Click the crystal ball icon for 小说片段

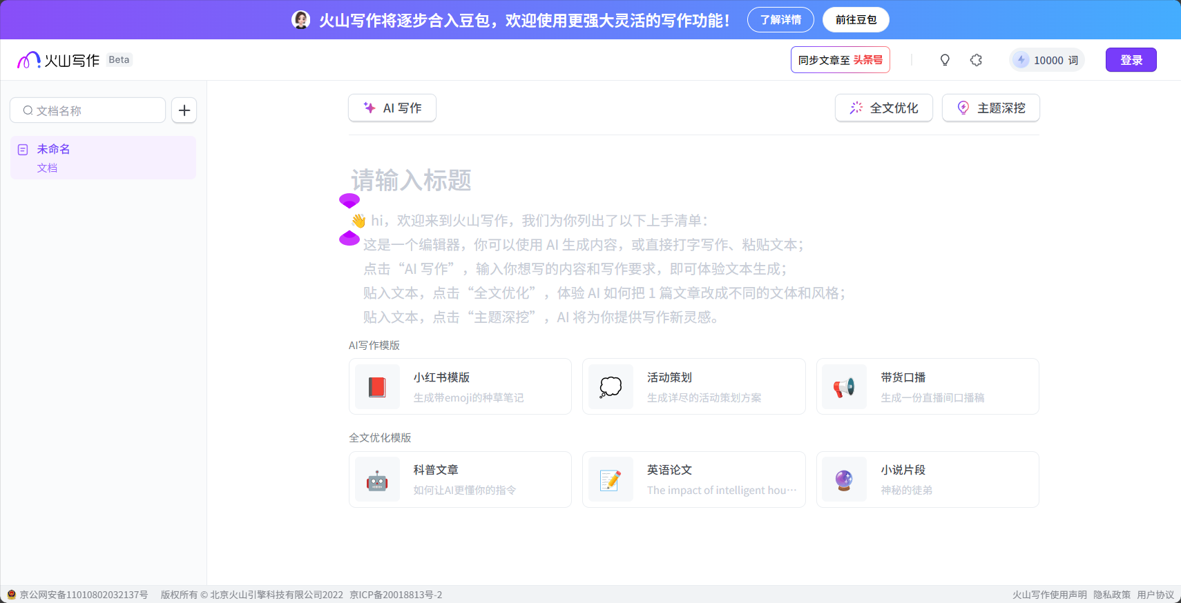click(844, 480)
